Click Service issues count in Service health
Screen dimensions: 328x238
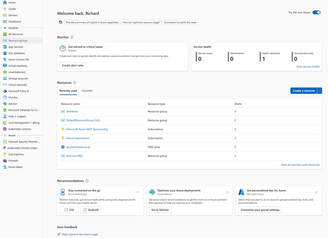(200, 59)
